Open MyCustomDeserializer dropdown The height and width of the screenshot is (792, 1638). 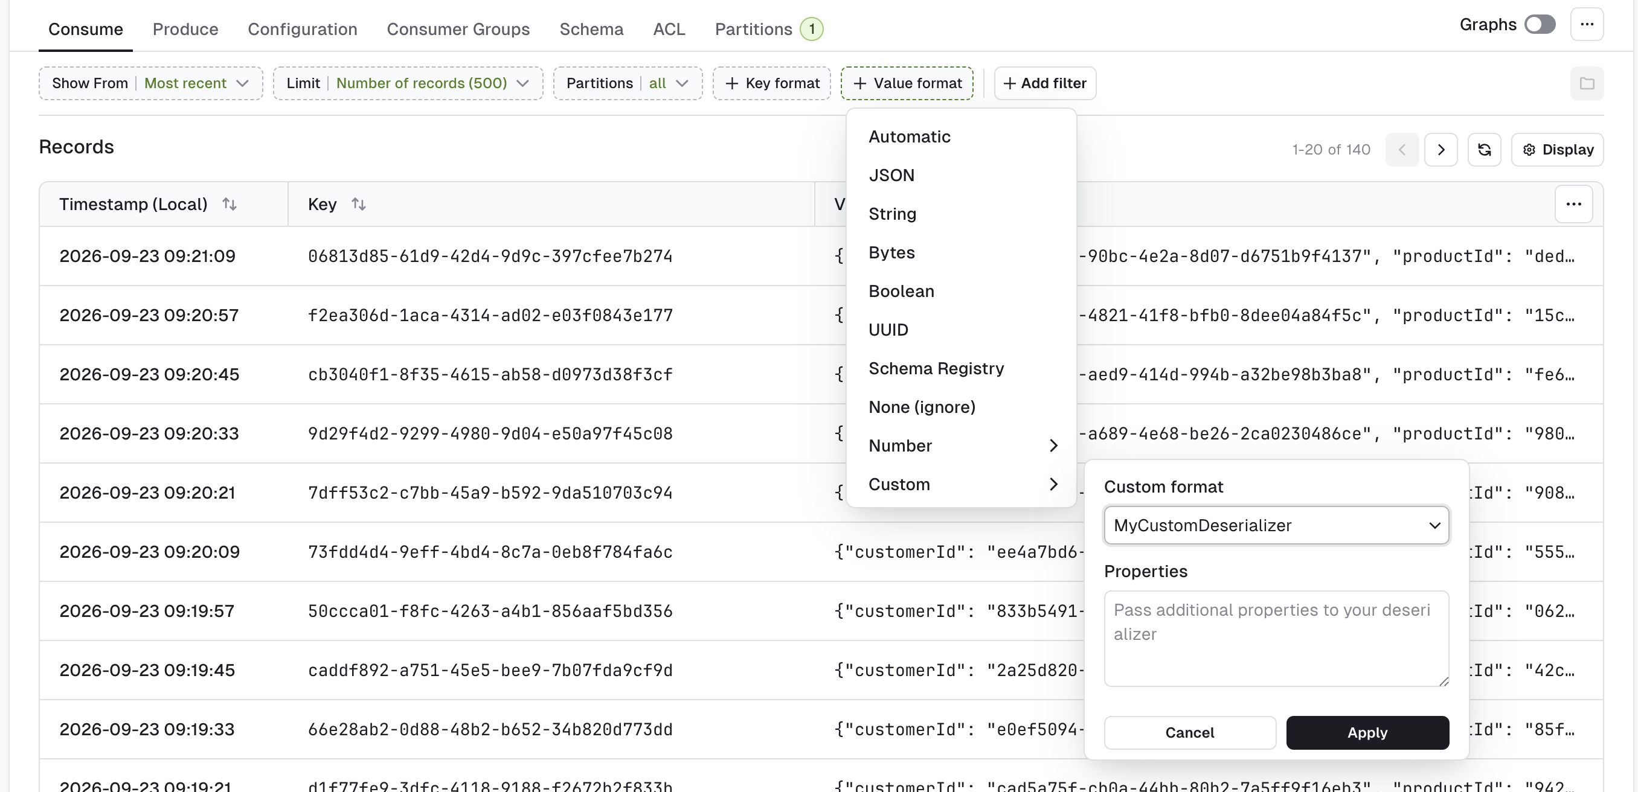(x=1276, y=525)
